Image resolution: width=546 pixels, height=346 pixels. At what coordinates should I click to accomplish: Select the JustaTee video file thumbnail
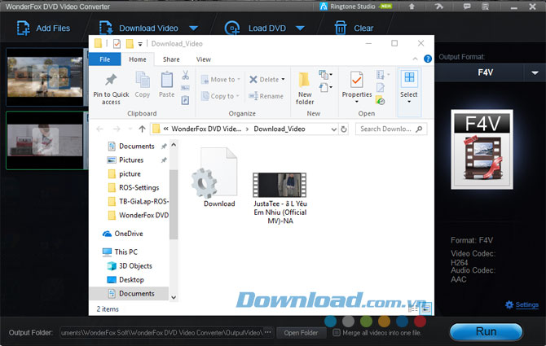pos(280,185)
